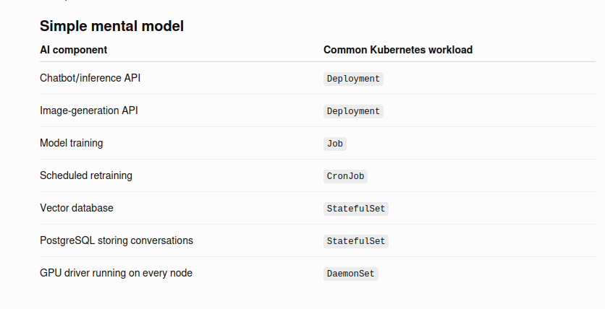Click the Job code tag
The width and height of the screenshot is (605, 309).
click(334, 144)
